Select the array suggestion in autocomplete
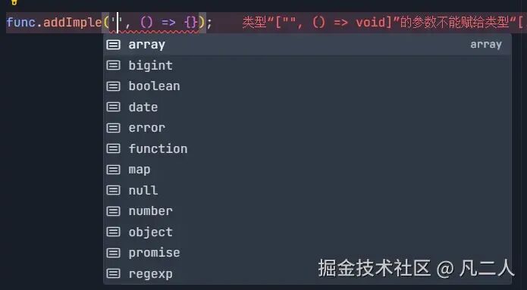 pos(307,45)
